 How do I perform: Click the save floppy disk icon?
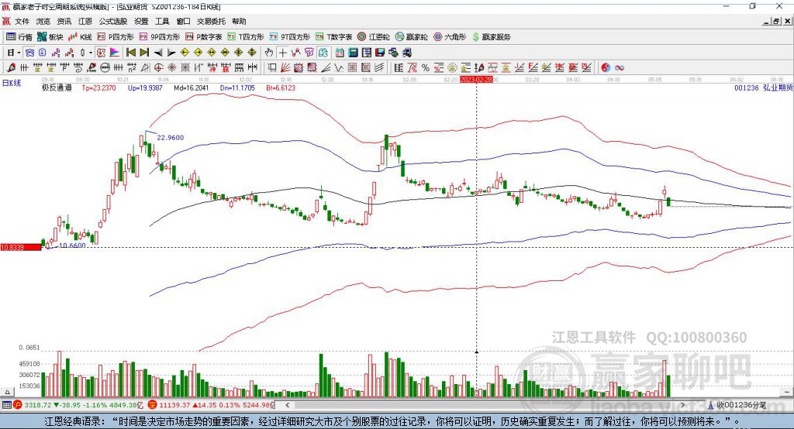pos(380,53)
